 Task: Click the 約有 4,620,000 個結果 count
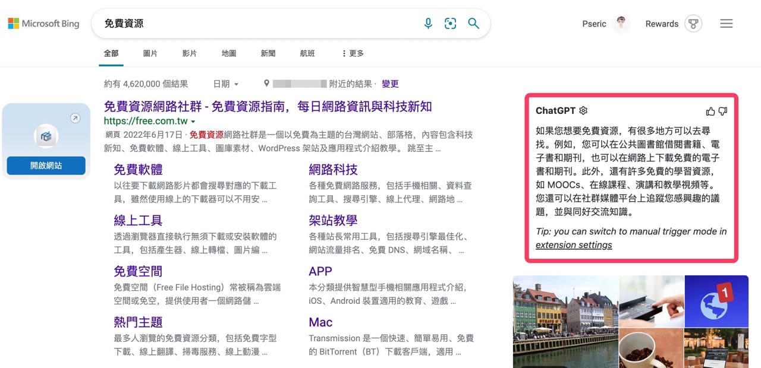pos(146,84)
